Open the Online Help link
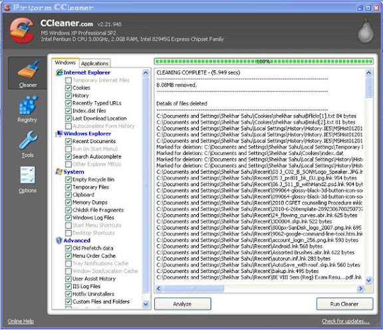The image size is (383, 330). (21, 321)
